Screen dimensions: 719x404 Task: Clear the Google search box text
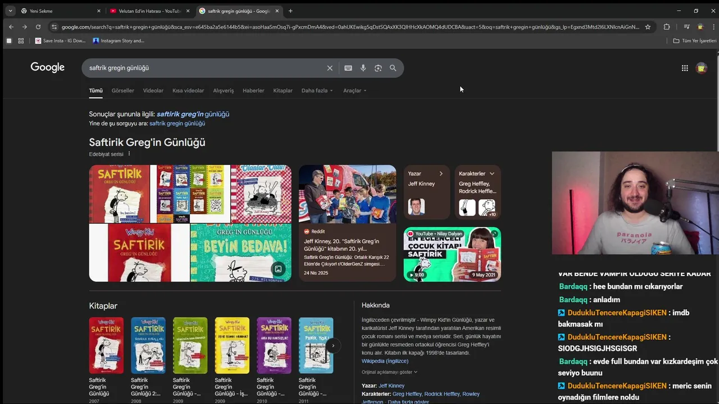[330, 68]
